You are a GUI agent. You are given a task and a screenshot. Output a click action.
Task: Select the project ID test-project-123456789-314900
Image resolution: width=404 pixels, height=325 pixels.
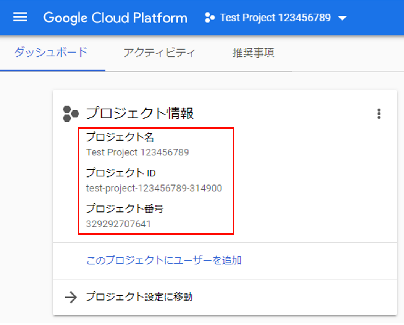click(x=154, y=188)
